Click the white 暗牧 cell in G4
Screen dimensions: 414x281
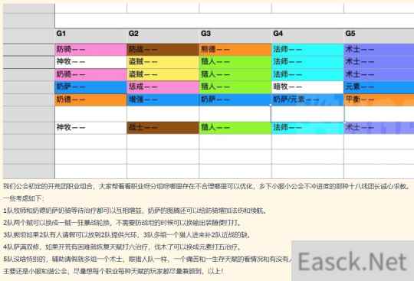[x=307, y=87]
